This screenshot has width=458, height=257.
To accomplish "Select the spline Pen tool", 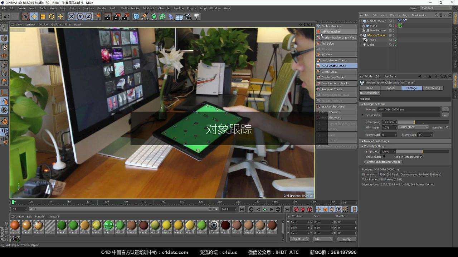I will [x=145, y=16].
